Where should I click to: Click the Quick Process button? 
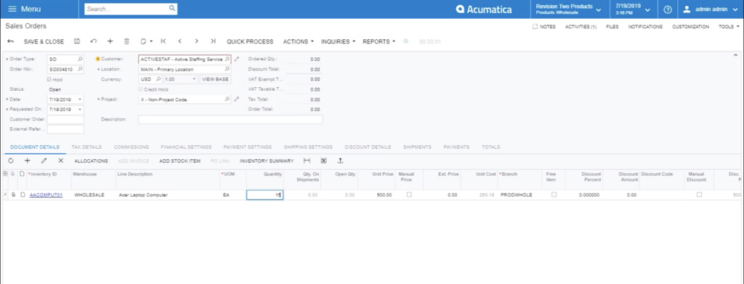250,41
